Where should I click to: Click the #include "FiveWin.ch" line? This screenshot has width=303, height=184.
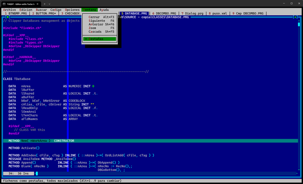22,28
